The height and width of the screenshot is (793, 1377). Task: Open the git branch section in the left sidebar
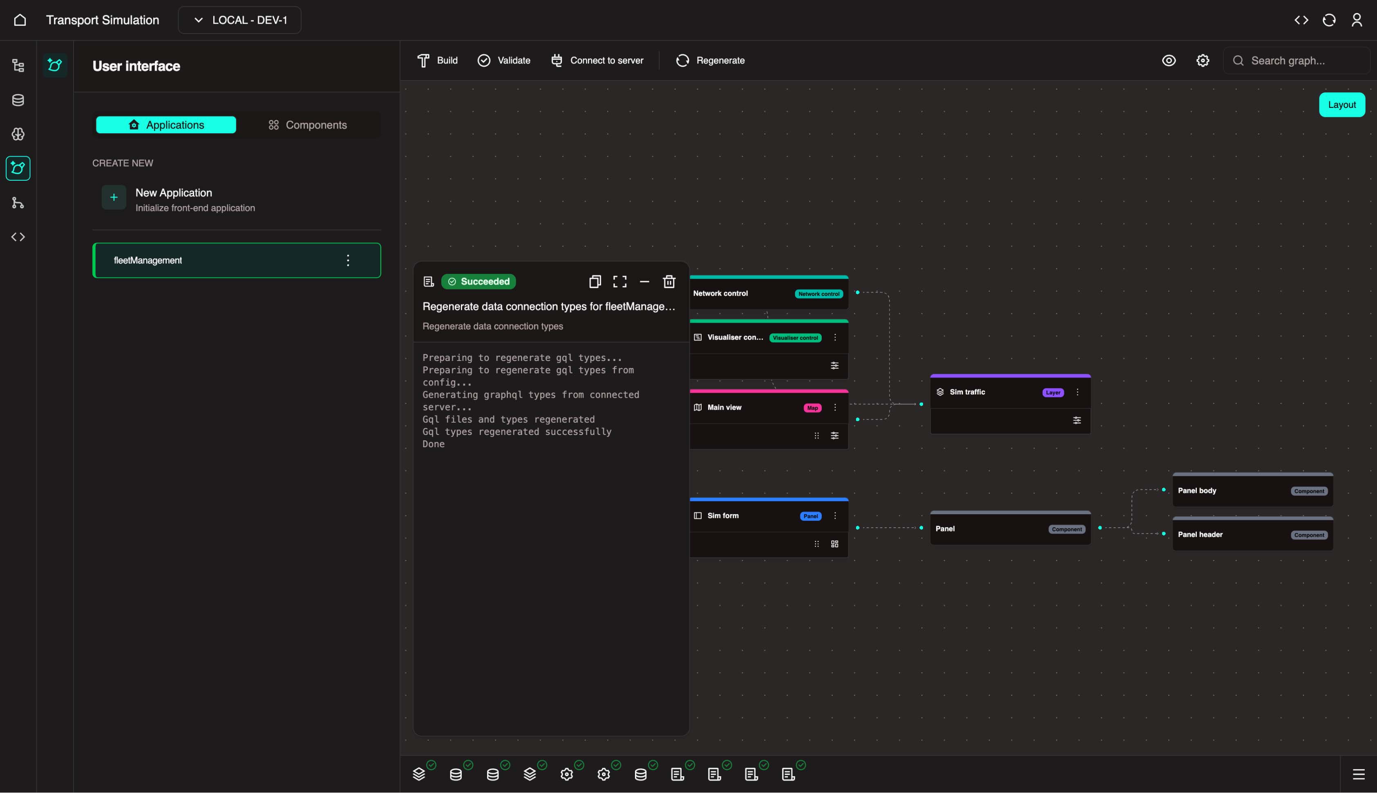pyautogui.click(x=18, y=203)
